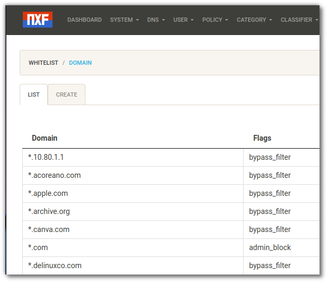
Task: Select the *.10.80.1.1 domain row
Action: pyautogui.click(x=46, y=157)
